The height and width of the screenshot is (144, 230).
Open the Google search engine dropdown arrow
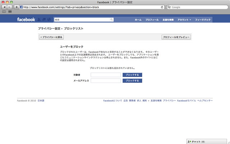tap(171, 7)
